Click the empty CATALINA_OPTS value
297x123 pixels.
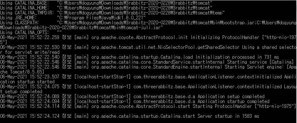point(59,33)
